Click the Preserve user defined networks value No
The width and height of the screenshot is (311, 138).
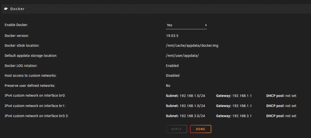168,86
